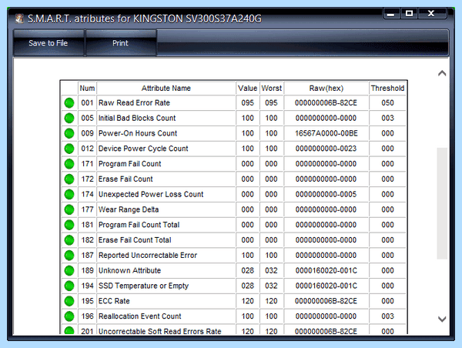Select the Reallocation Event Count text
This screenshot has width=462, height=348.
point(140,316)
